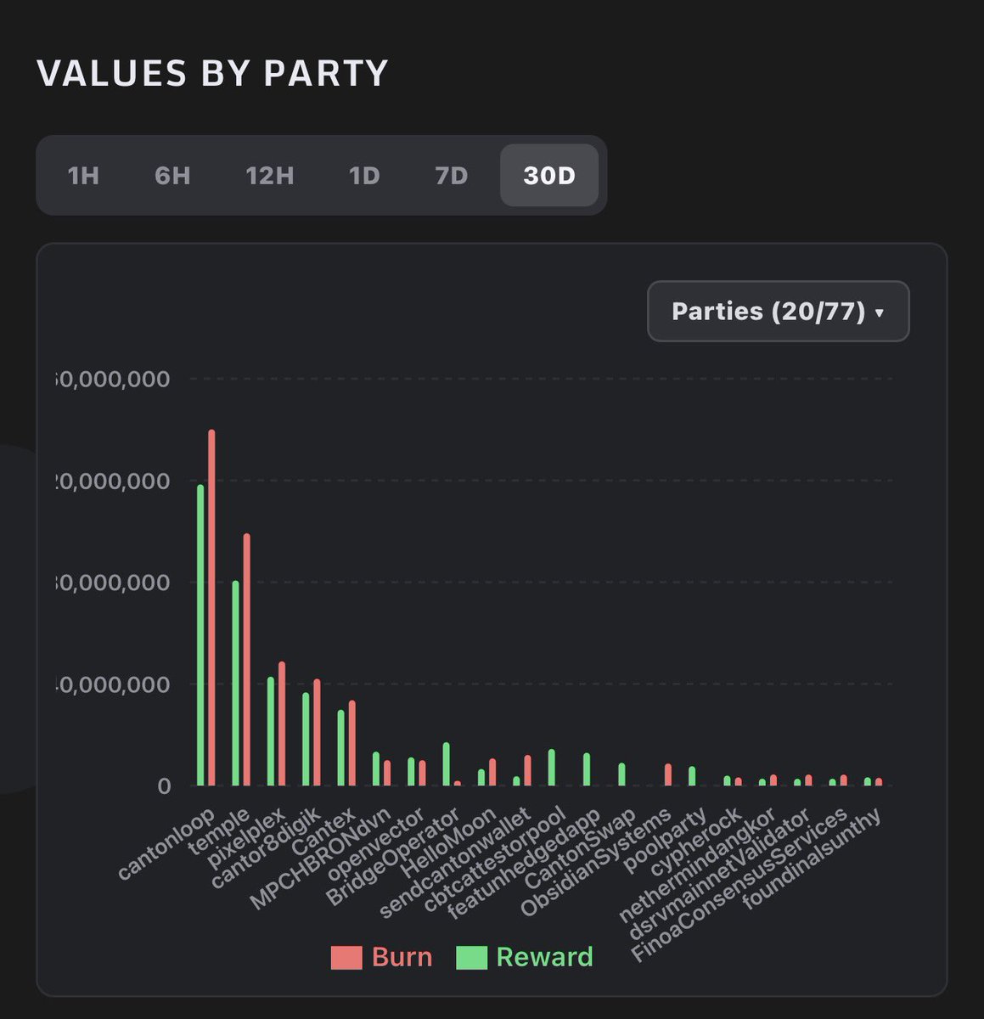
Task: Click the foundinalsunthy axis label
Action: click(812, 859)
